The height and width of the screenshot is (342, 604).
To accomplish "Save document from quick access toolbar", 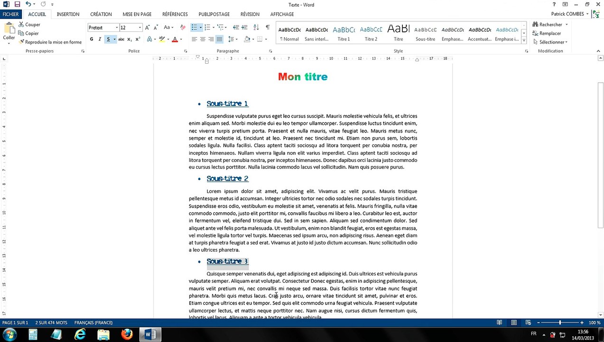I will 17,4.
